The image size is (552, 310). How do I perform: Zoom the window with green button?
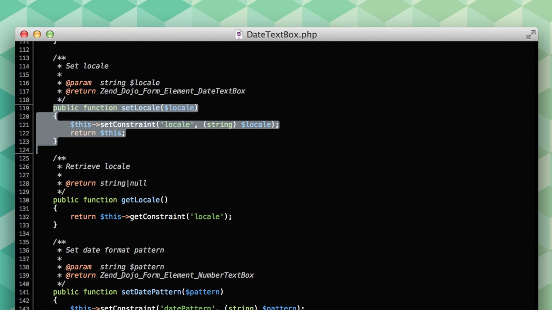pyautogui.click(x=50, y=34)
